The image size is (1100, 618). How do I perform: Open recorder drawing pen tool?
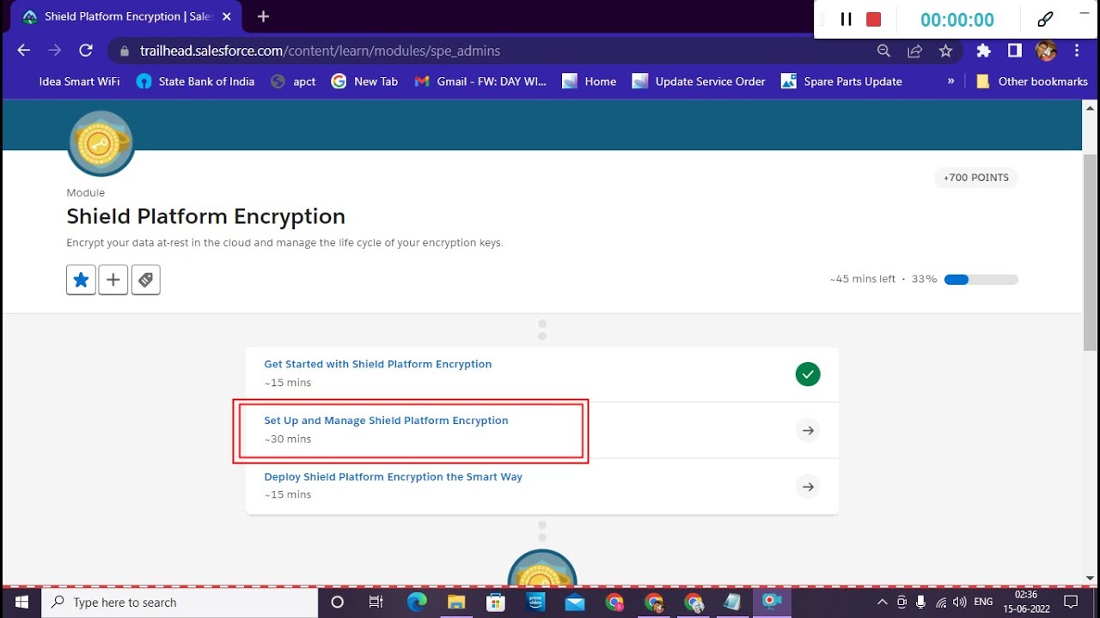1045,19
